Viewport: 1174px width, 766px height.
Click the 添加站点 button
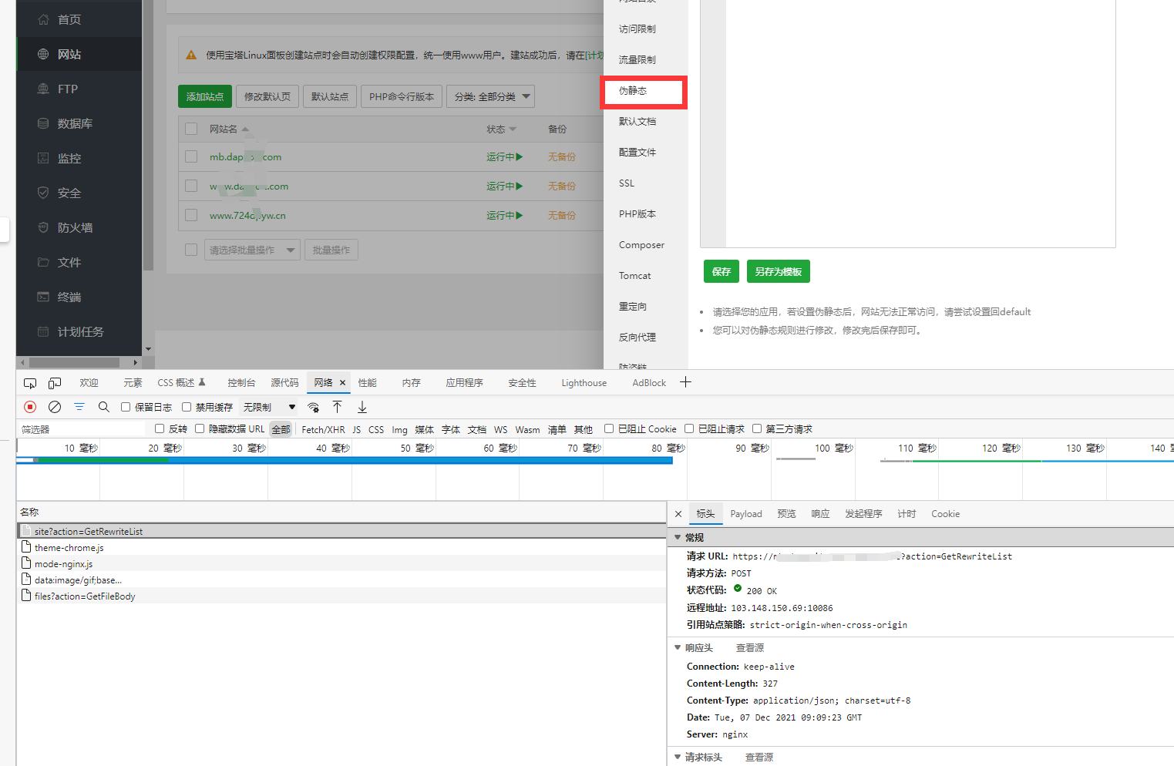click(204, 96)
